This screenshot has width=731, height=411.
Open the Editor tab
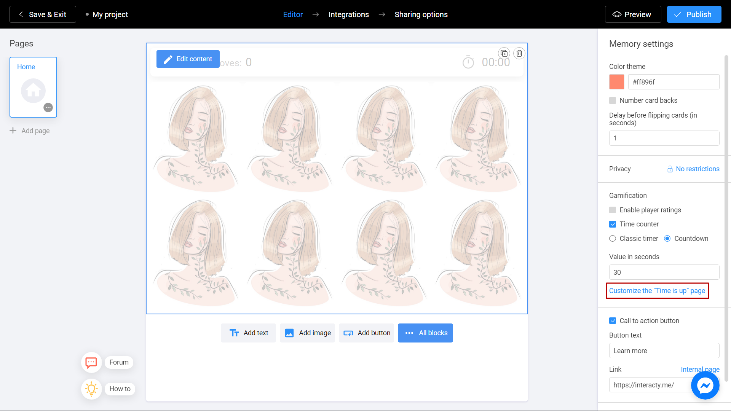(293, 14)
